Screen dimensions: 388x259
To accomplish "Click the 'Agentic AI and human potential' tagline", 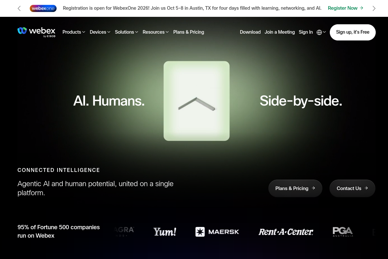I will [x=95, y=188].
